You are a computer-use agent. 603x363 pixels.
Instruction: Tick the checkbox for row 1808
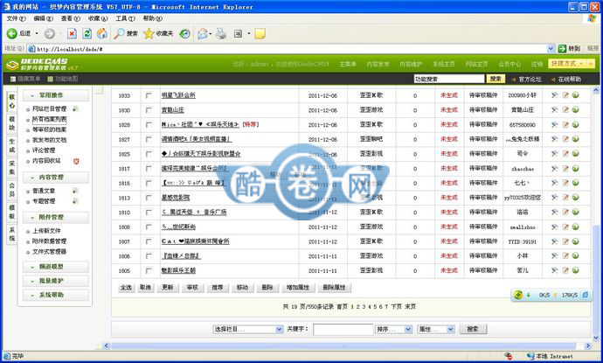(x=149, y=227)
